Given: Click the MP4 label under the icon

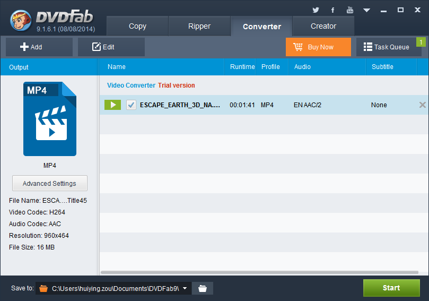Looking at the screenshot, I should (50, 166).
